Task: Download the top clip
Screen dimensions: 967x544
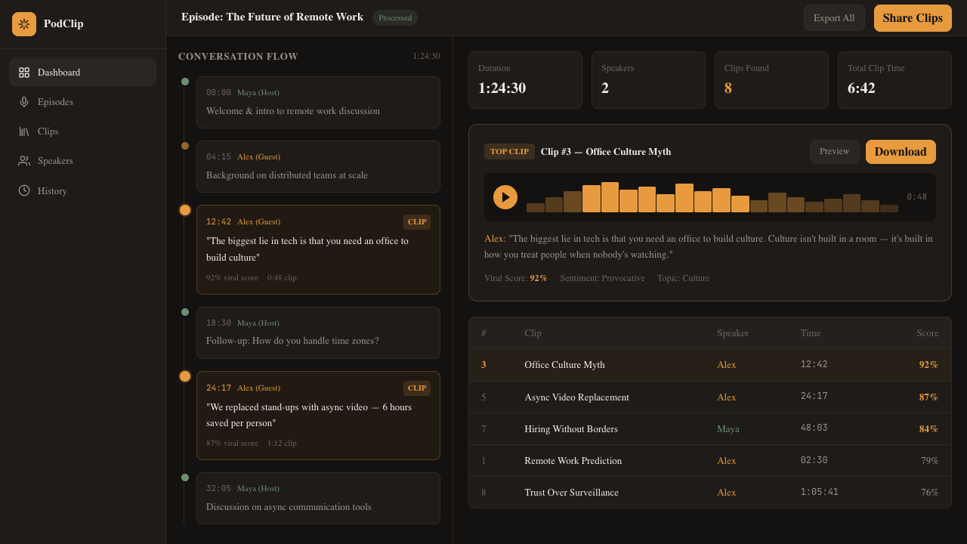Action: (x=901, y=152)
